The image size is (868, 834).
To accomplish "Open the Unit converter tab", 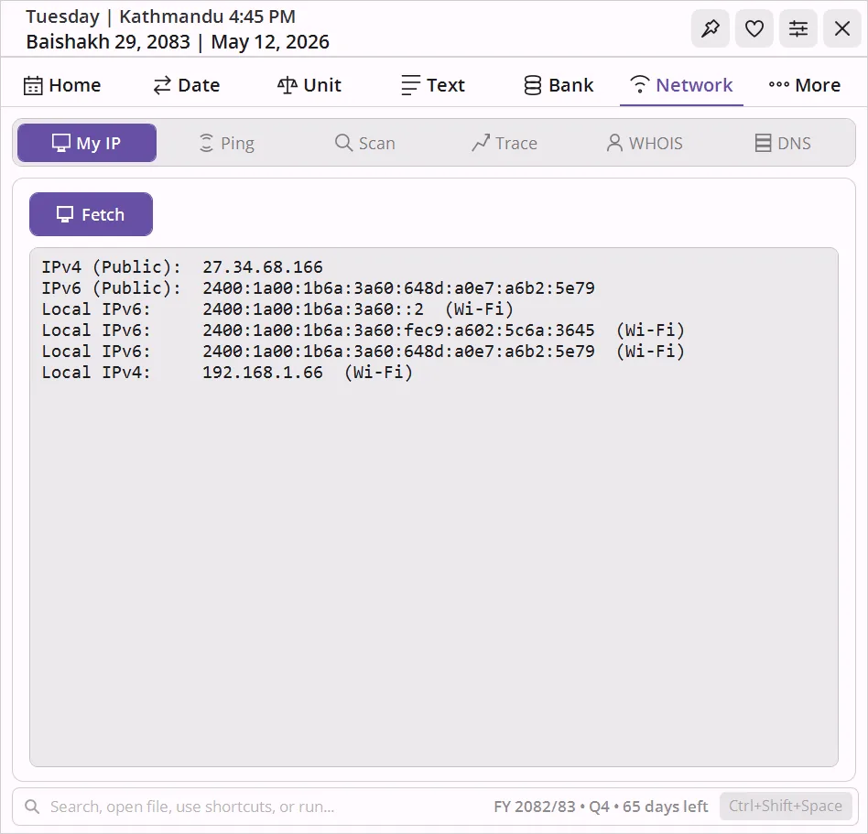I will click(x=309, y=85).
